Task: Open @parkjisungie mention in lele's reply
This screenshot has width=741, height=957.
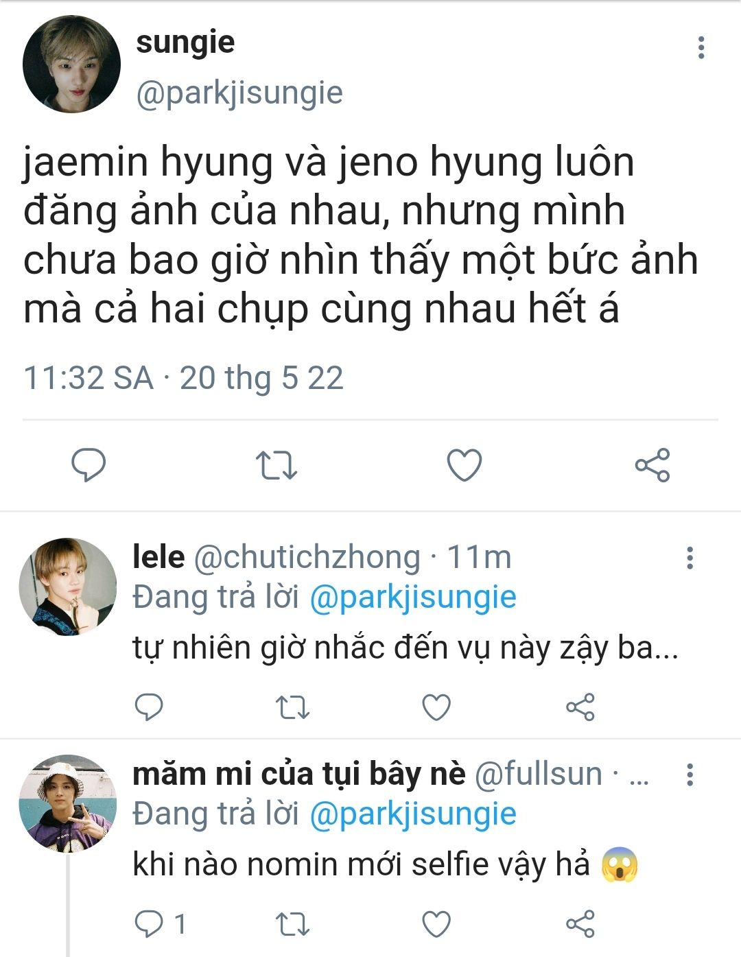Action: [x=413, y=597]
